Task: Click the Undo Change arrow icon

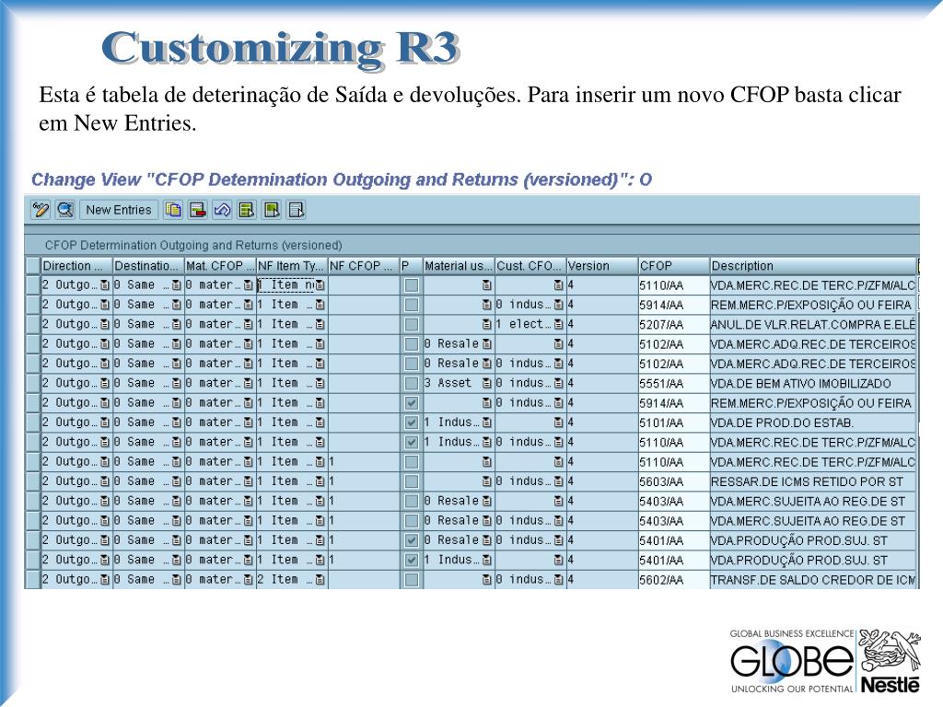Action: click(222, 210)
